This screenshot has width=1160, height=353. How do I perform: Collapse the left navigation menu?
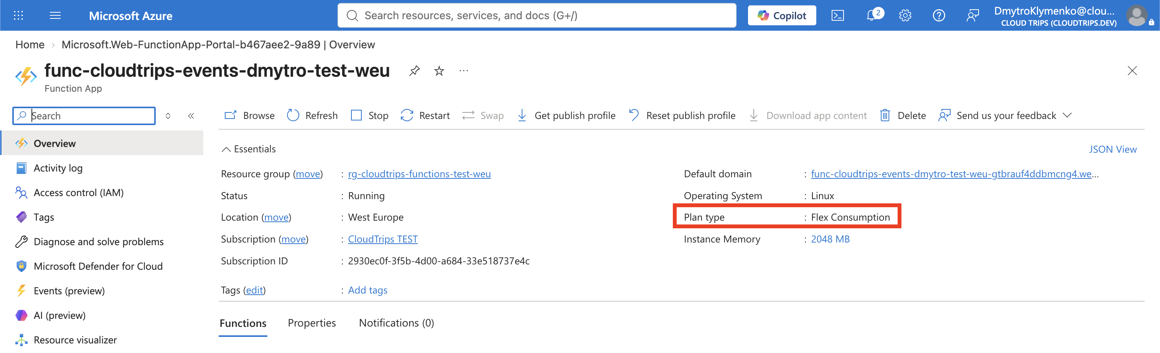(191, 116)
